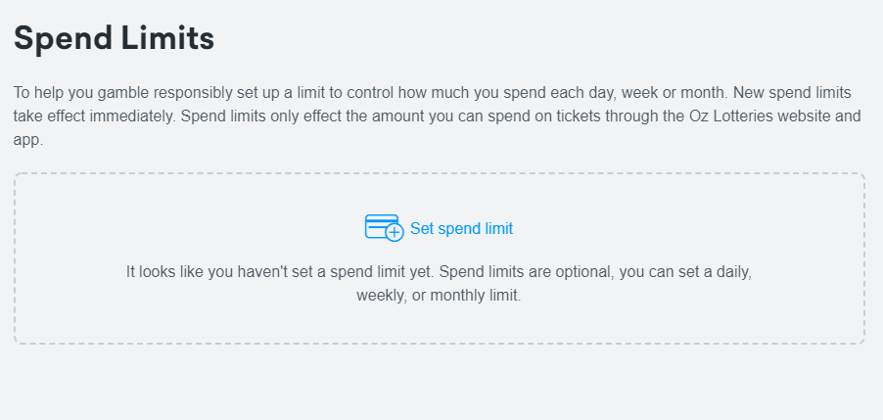Click the weekly, or monthly limit text line

(439, 296)
